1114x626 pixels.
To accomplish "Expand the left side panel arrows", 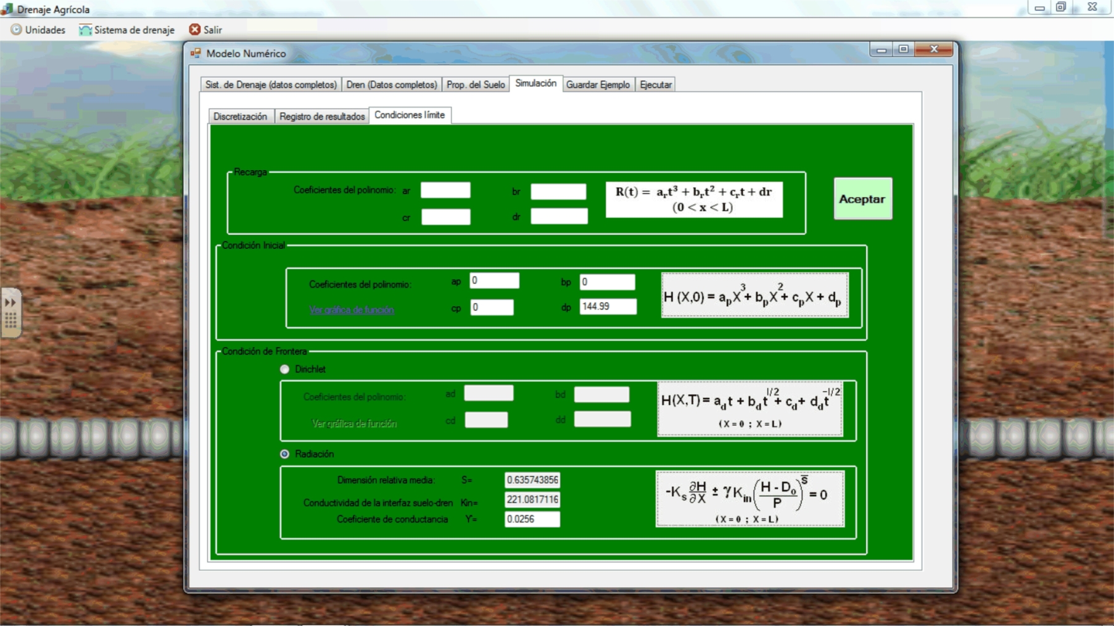I will (x=10, y=303).
